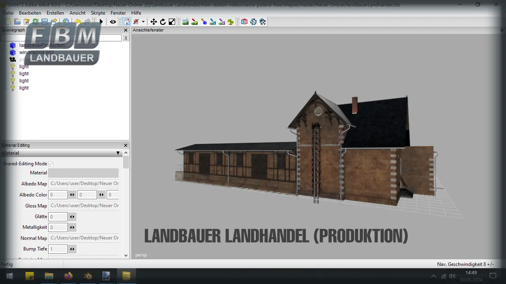Open the Erstellen menu
This screenshot has width=506, height=284.
point(55,13)
